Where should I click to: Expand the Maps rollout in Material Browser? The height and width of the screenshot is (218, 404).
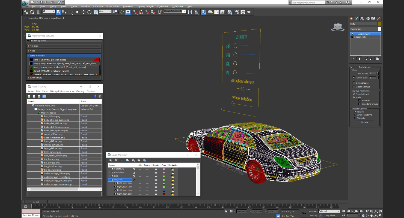point(64,51)
